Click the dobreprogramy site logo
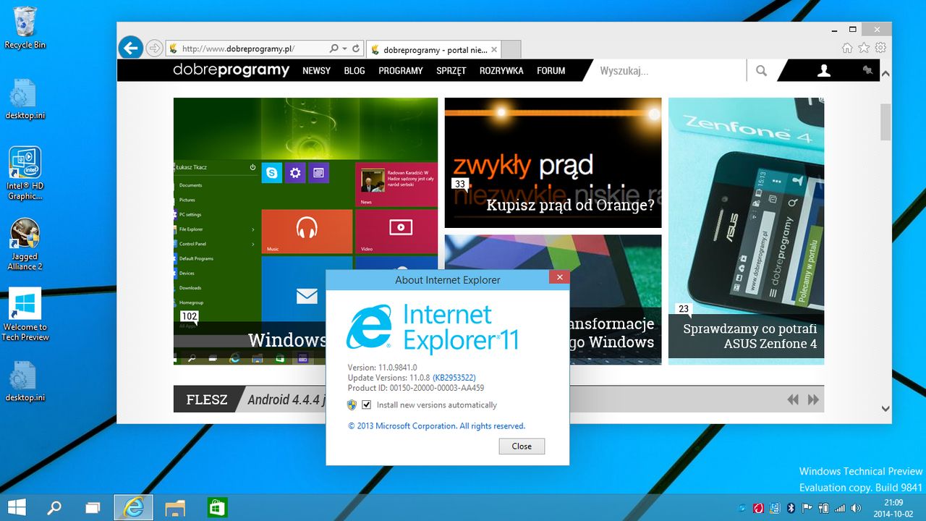926x521 pixels. [x=231, y=70]
